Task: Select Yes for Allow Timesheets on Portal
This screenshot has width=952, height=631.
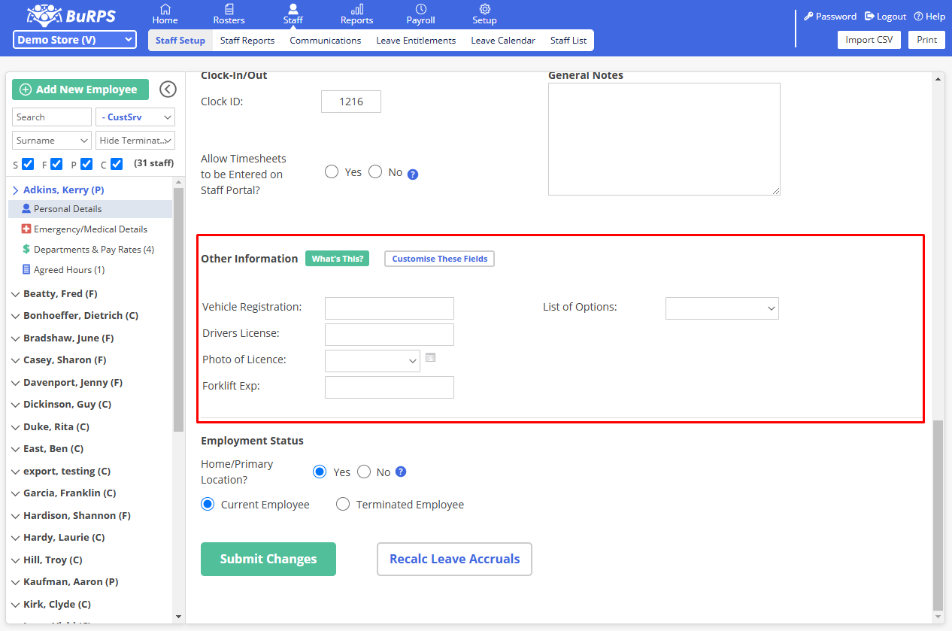Action: pyautogui.click(x=332, y=172)
